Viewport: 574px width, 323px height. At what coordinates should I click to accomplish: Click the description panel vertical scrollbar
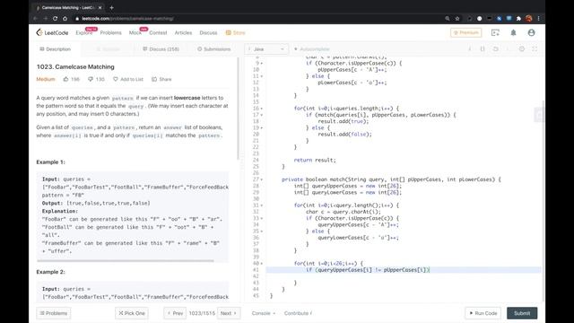(x=238, y=108)
